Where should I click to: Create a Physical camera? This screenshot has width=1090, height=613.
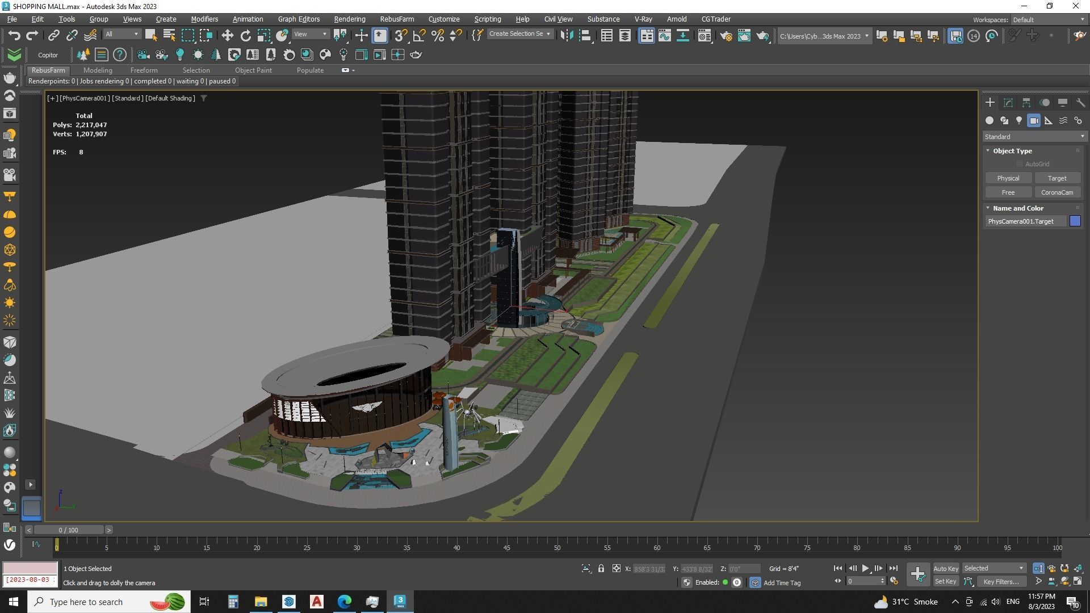click(1008, 178)
